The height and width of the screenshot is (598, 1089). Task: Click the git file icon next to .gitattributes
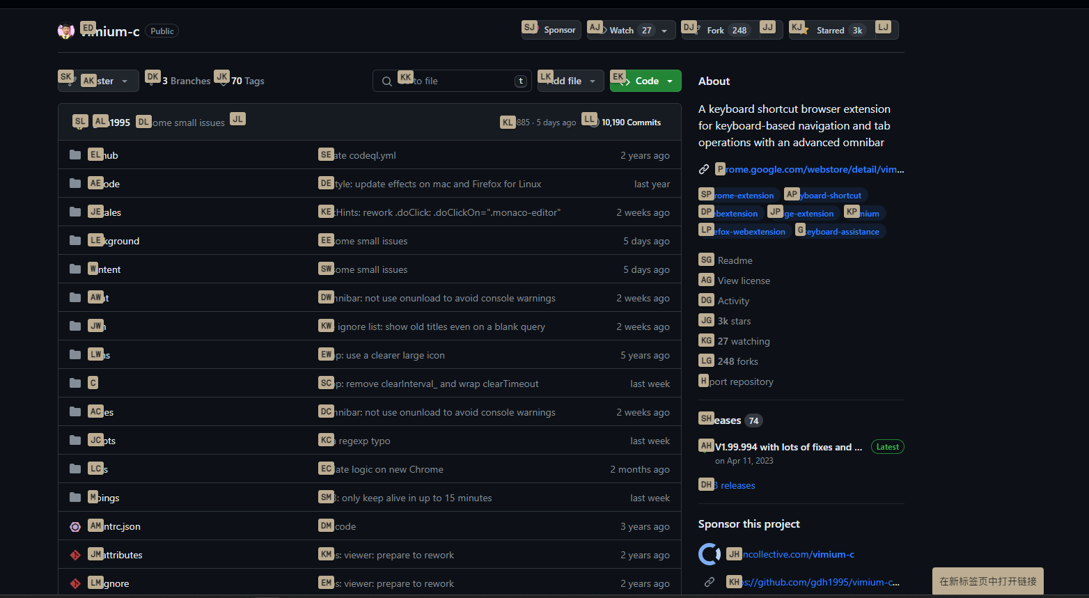pyautogui.click(x=75, y=555)
